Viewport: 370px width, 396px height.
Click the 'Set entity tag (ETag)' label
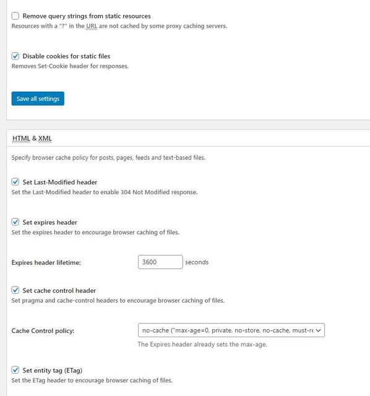click(x=52, y=371)
